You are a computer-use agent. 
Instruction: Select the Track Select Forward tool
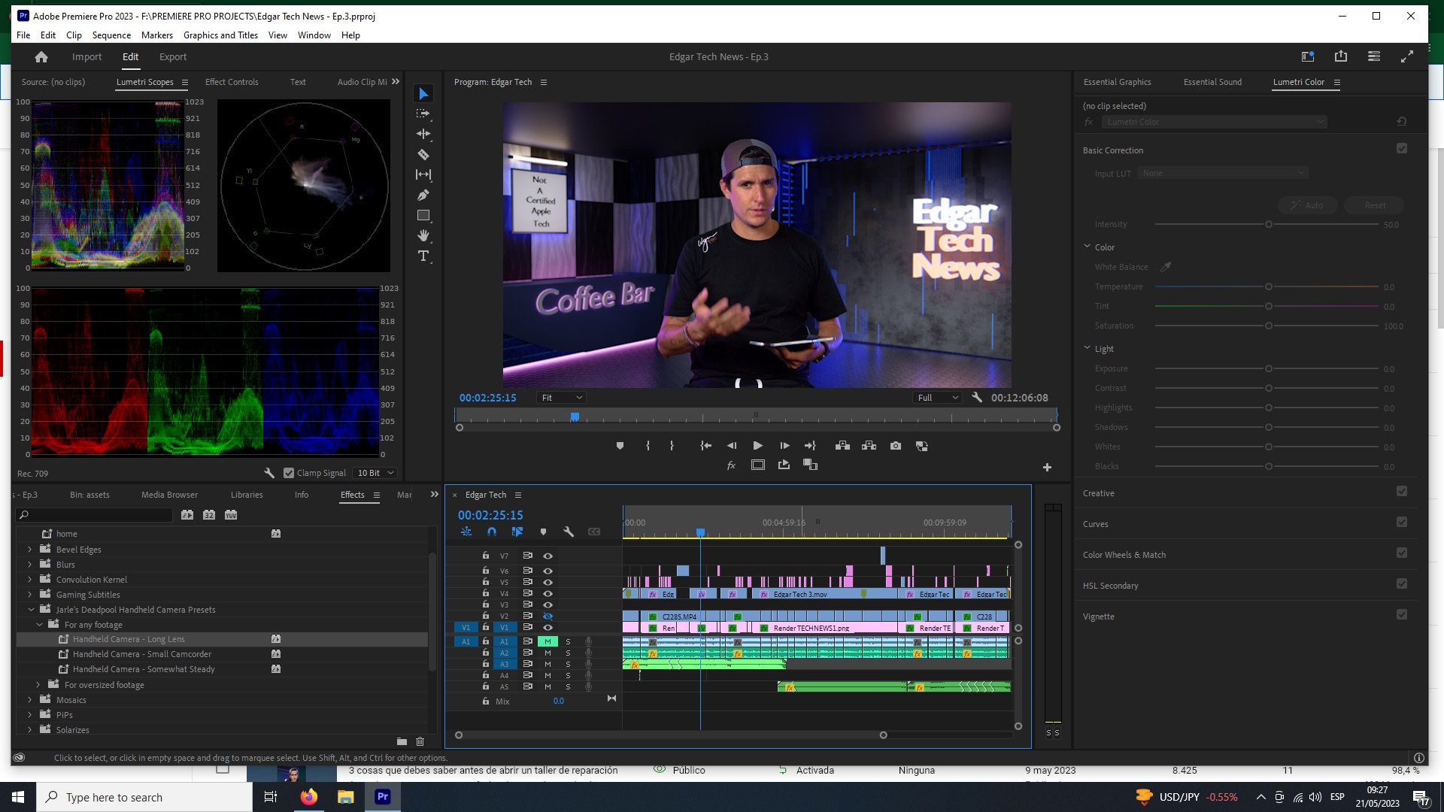[423, 114]
